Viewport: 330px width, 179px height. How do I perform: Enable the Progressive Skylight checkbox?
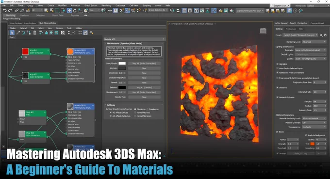click(x=278, y=78)
